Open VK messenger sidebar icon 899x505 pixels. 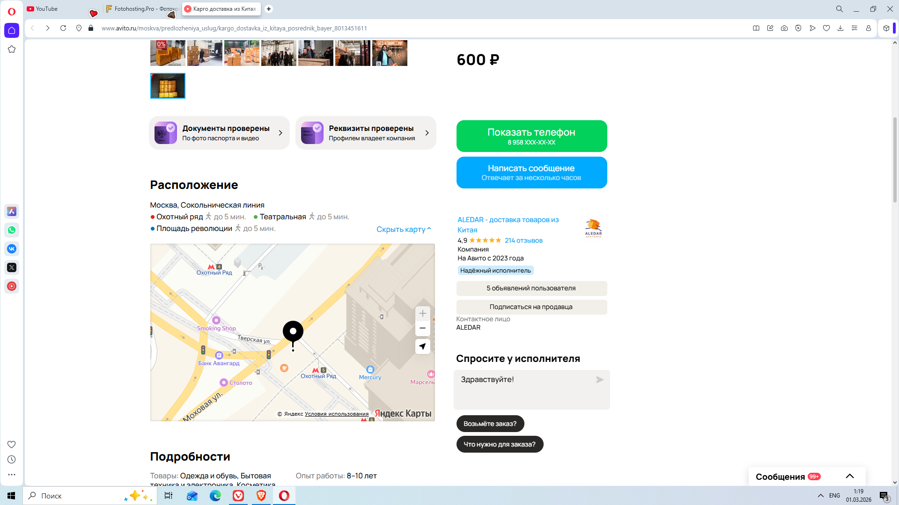(x=12, y=249)
